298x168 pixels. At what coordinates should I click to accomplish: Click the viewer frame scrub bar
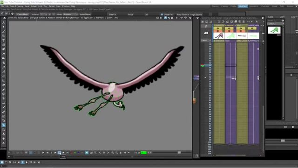click(x=102, y=157)
